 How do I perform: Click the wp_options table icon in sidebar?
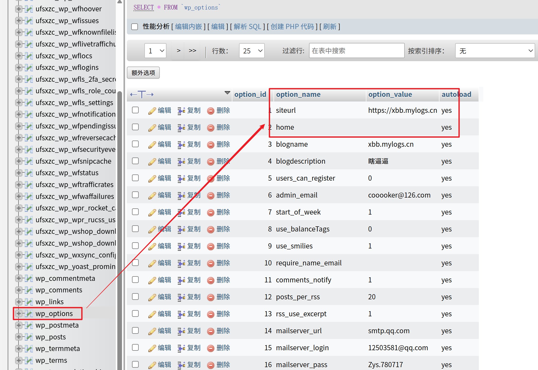(x=29, y=314)
